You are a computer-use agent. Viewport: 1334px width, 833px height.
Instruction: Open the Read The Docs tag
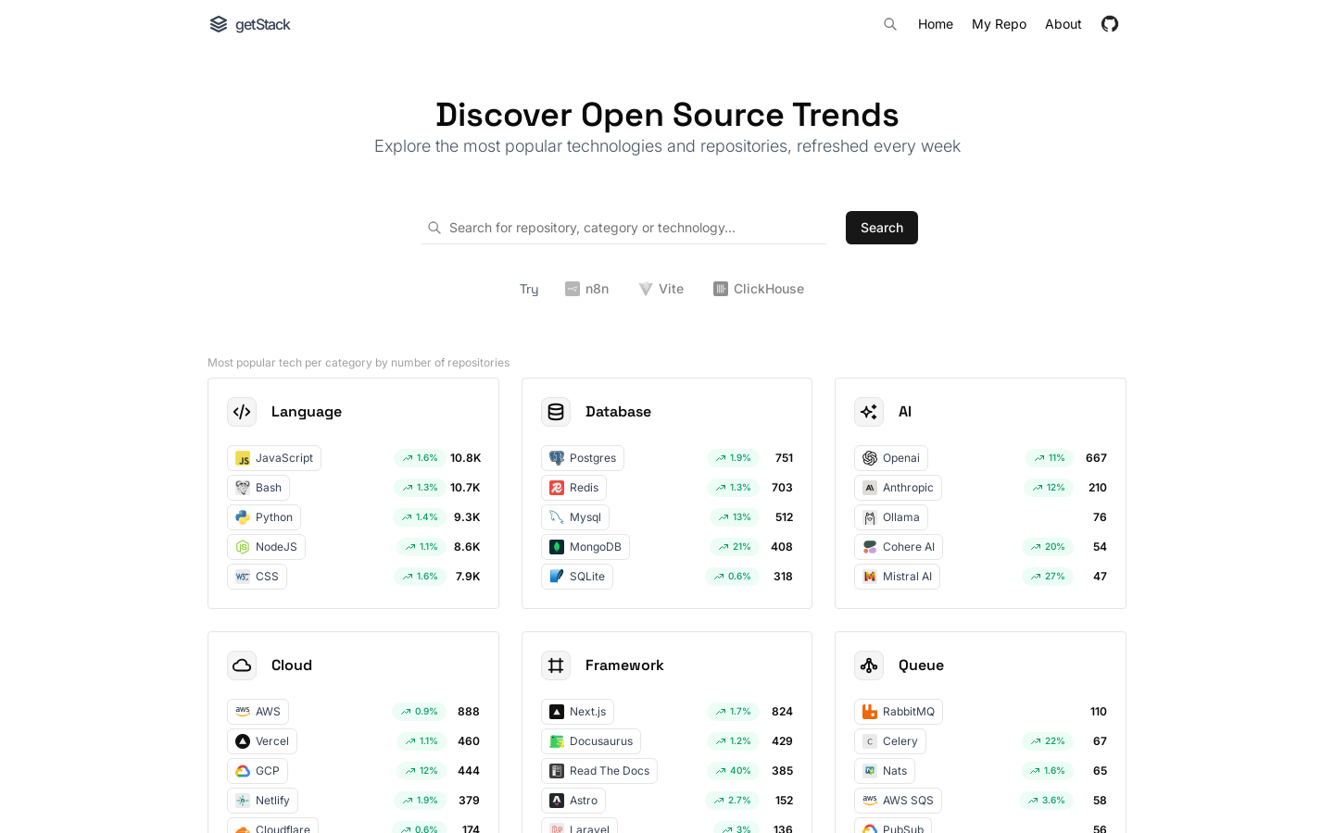coord(599,771)
